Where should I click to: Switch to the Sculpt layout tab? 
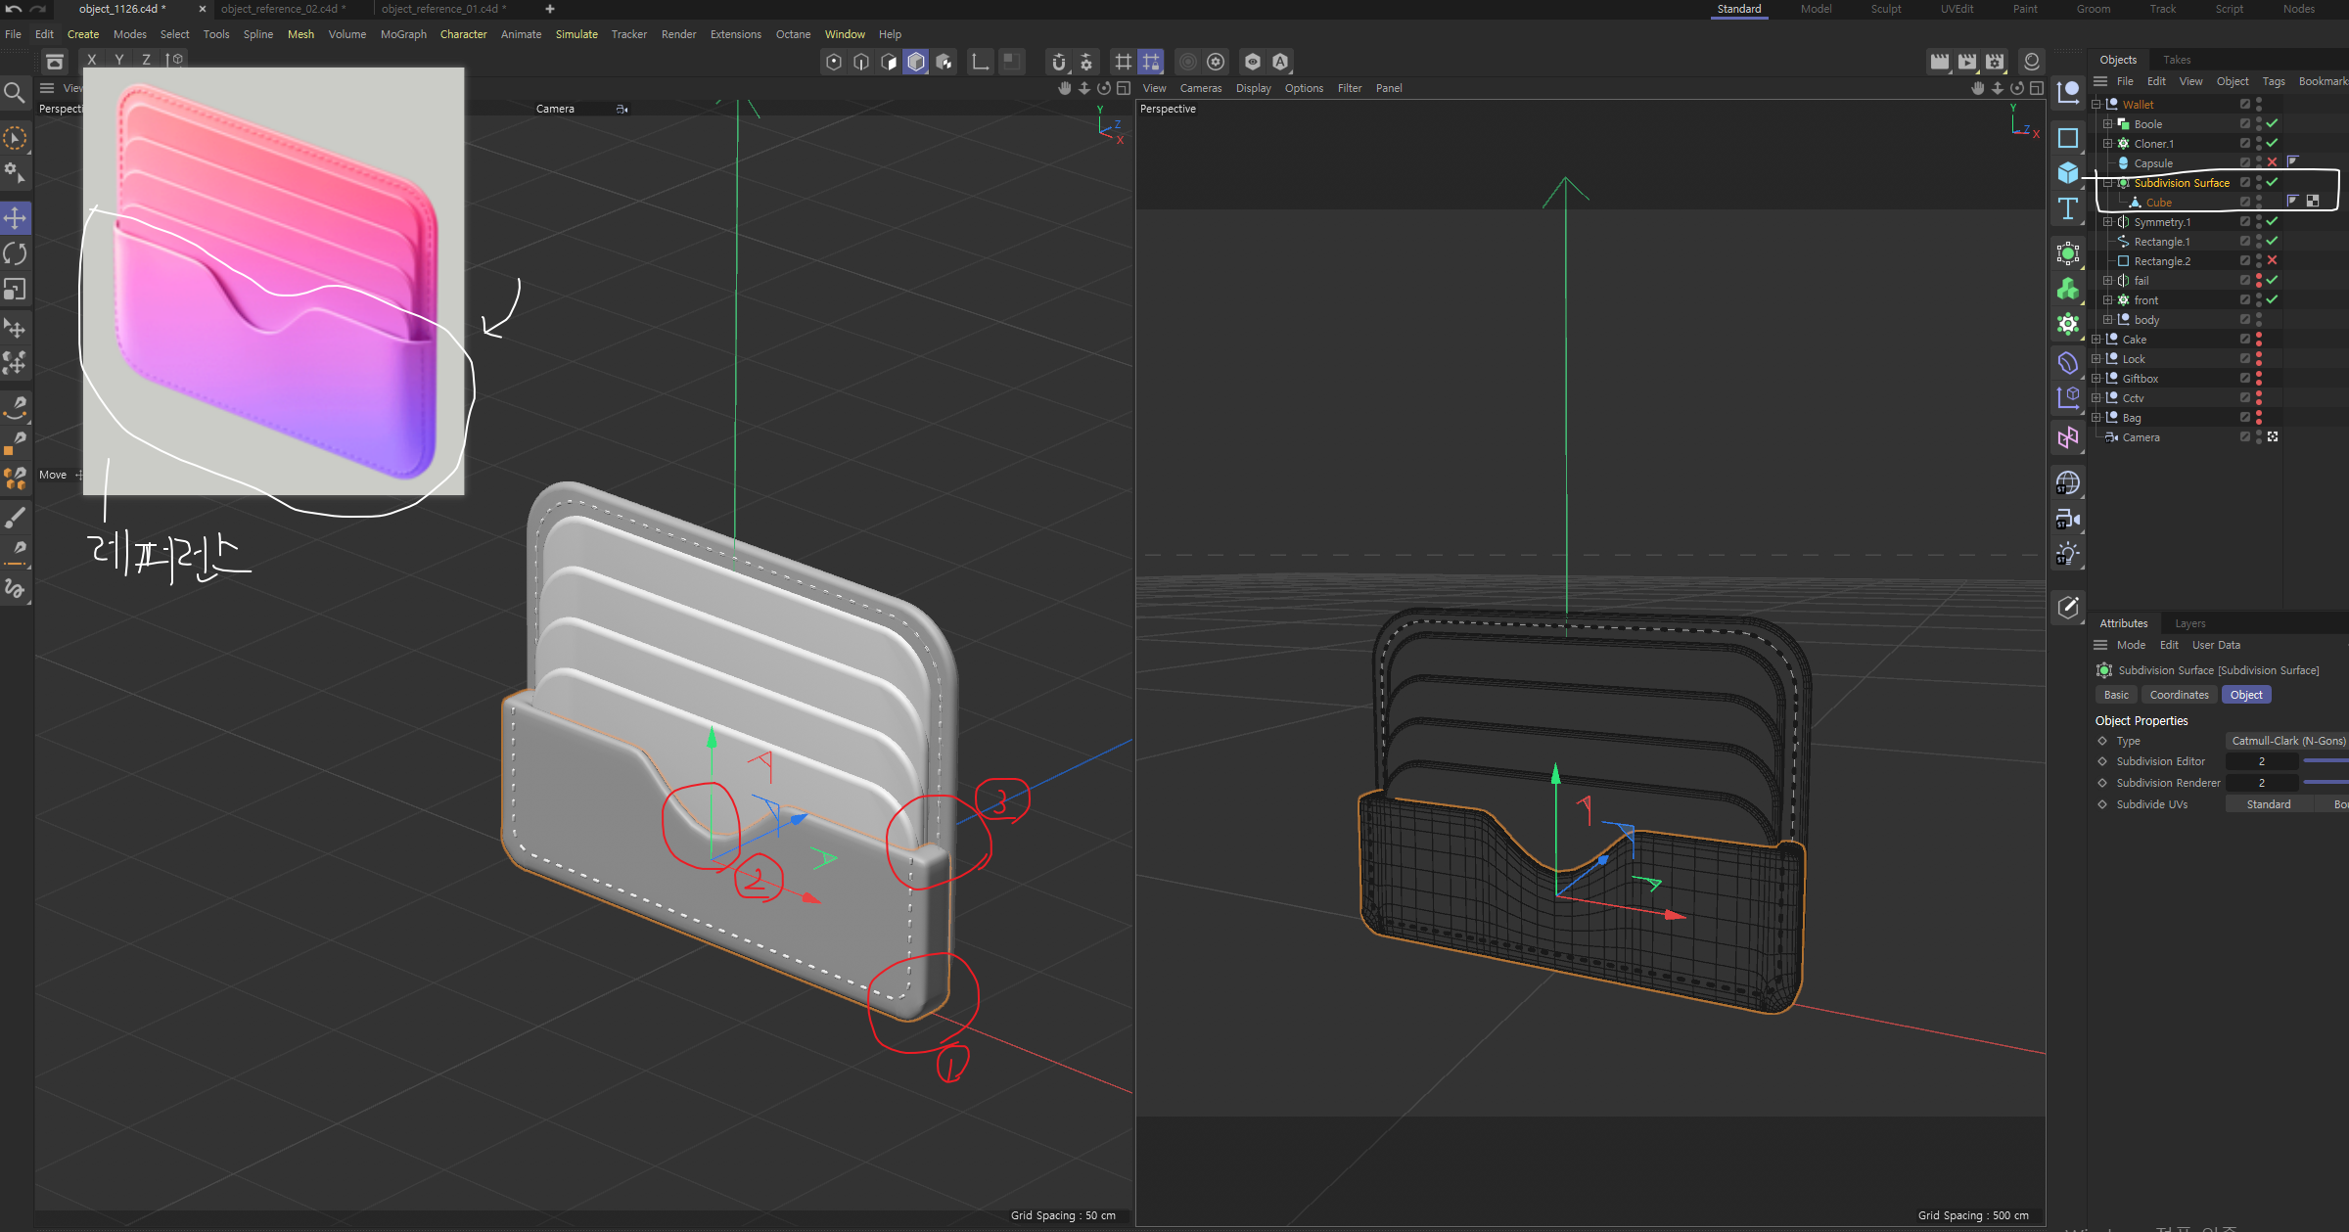click(x=1886, y=9)
